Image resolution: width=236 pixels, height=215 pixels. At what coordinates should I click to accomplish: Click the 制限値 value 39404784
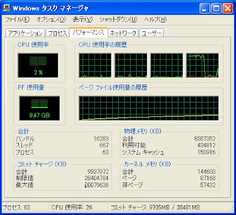[96, 178]
